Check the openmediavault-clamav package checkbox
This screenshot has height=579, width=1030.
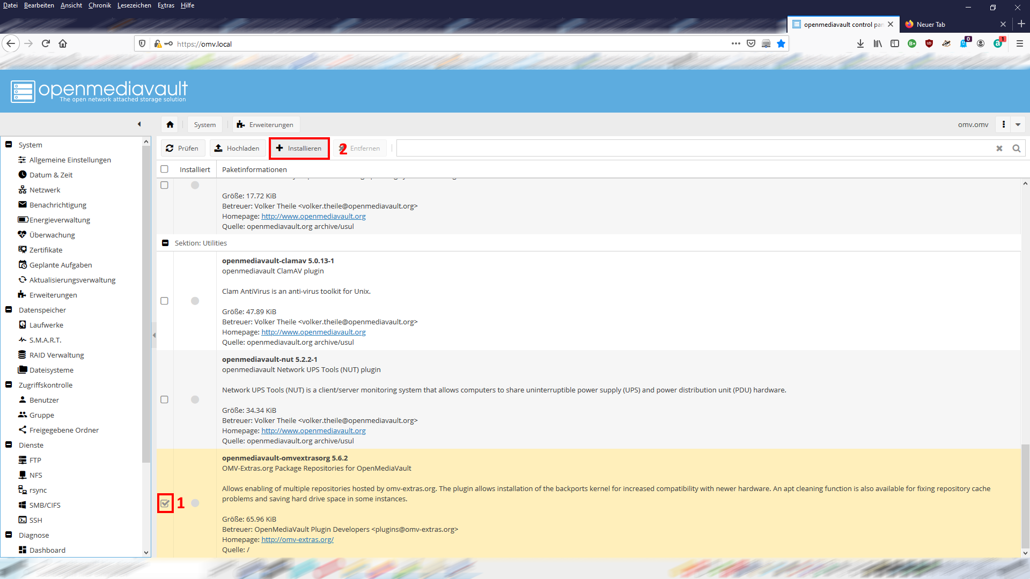[165, 301]
